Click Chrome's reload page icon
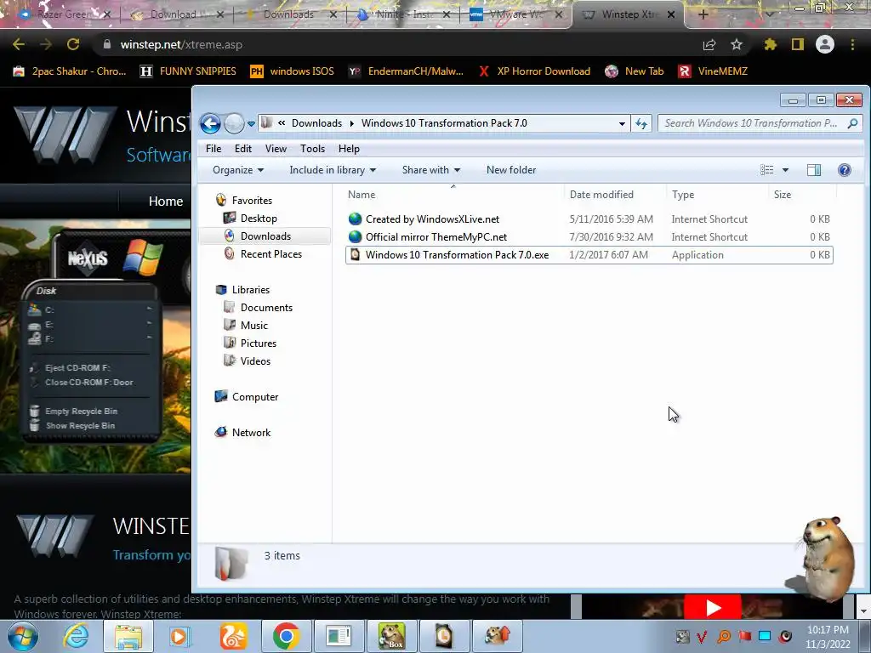 coord(73,44)
